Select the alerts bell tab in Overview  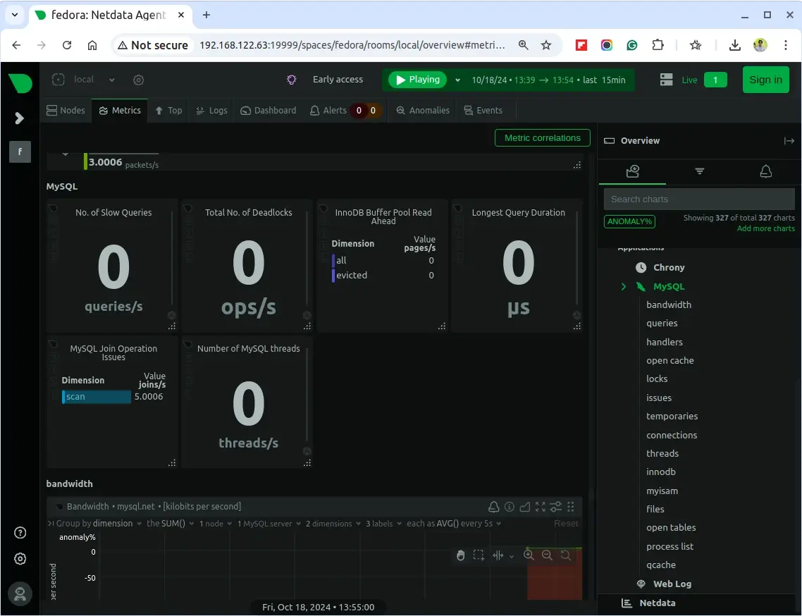[765, 171]
